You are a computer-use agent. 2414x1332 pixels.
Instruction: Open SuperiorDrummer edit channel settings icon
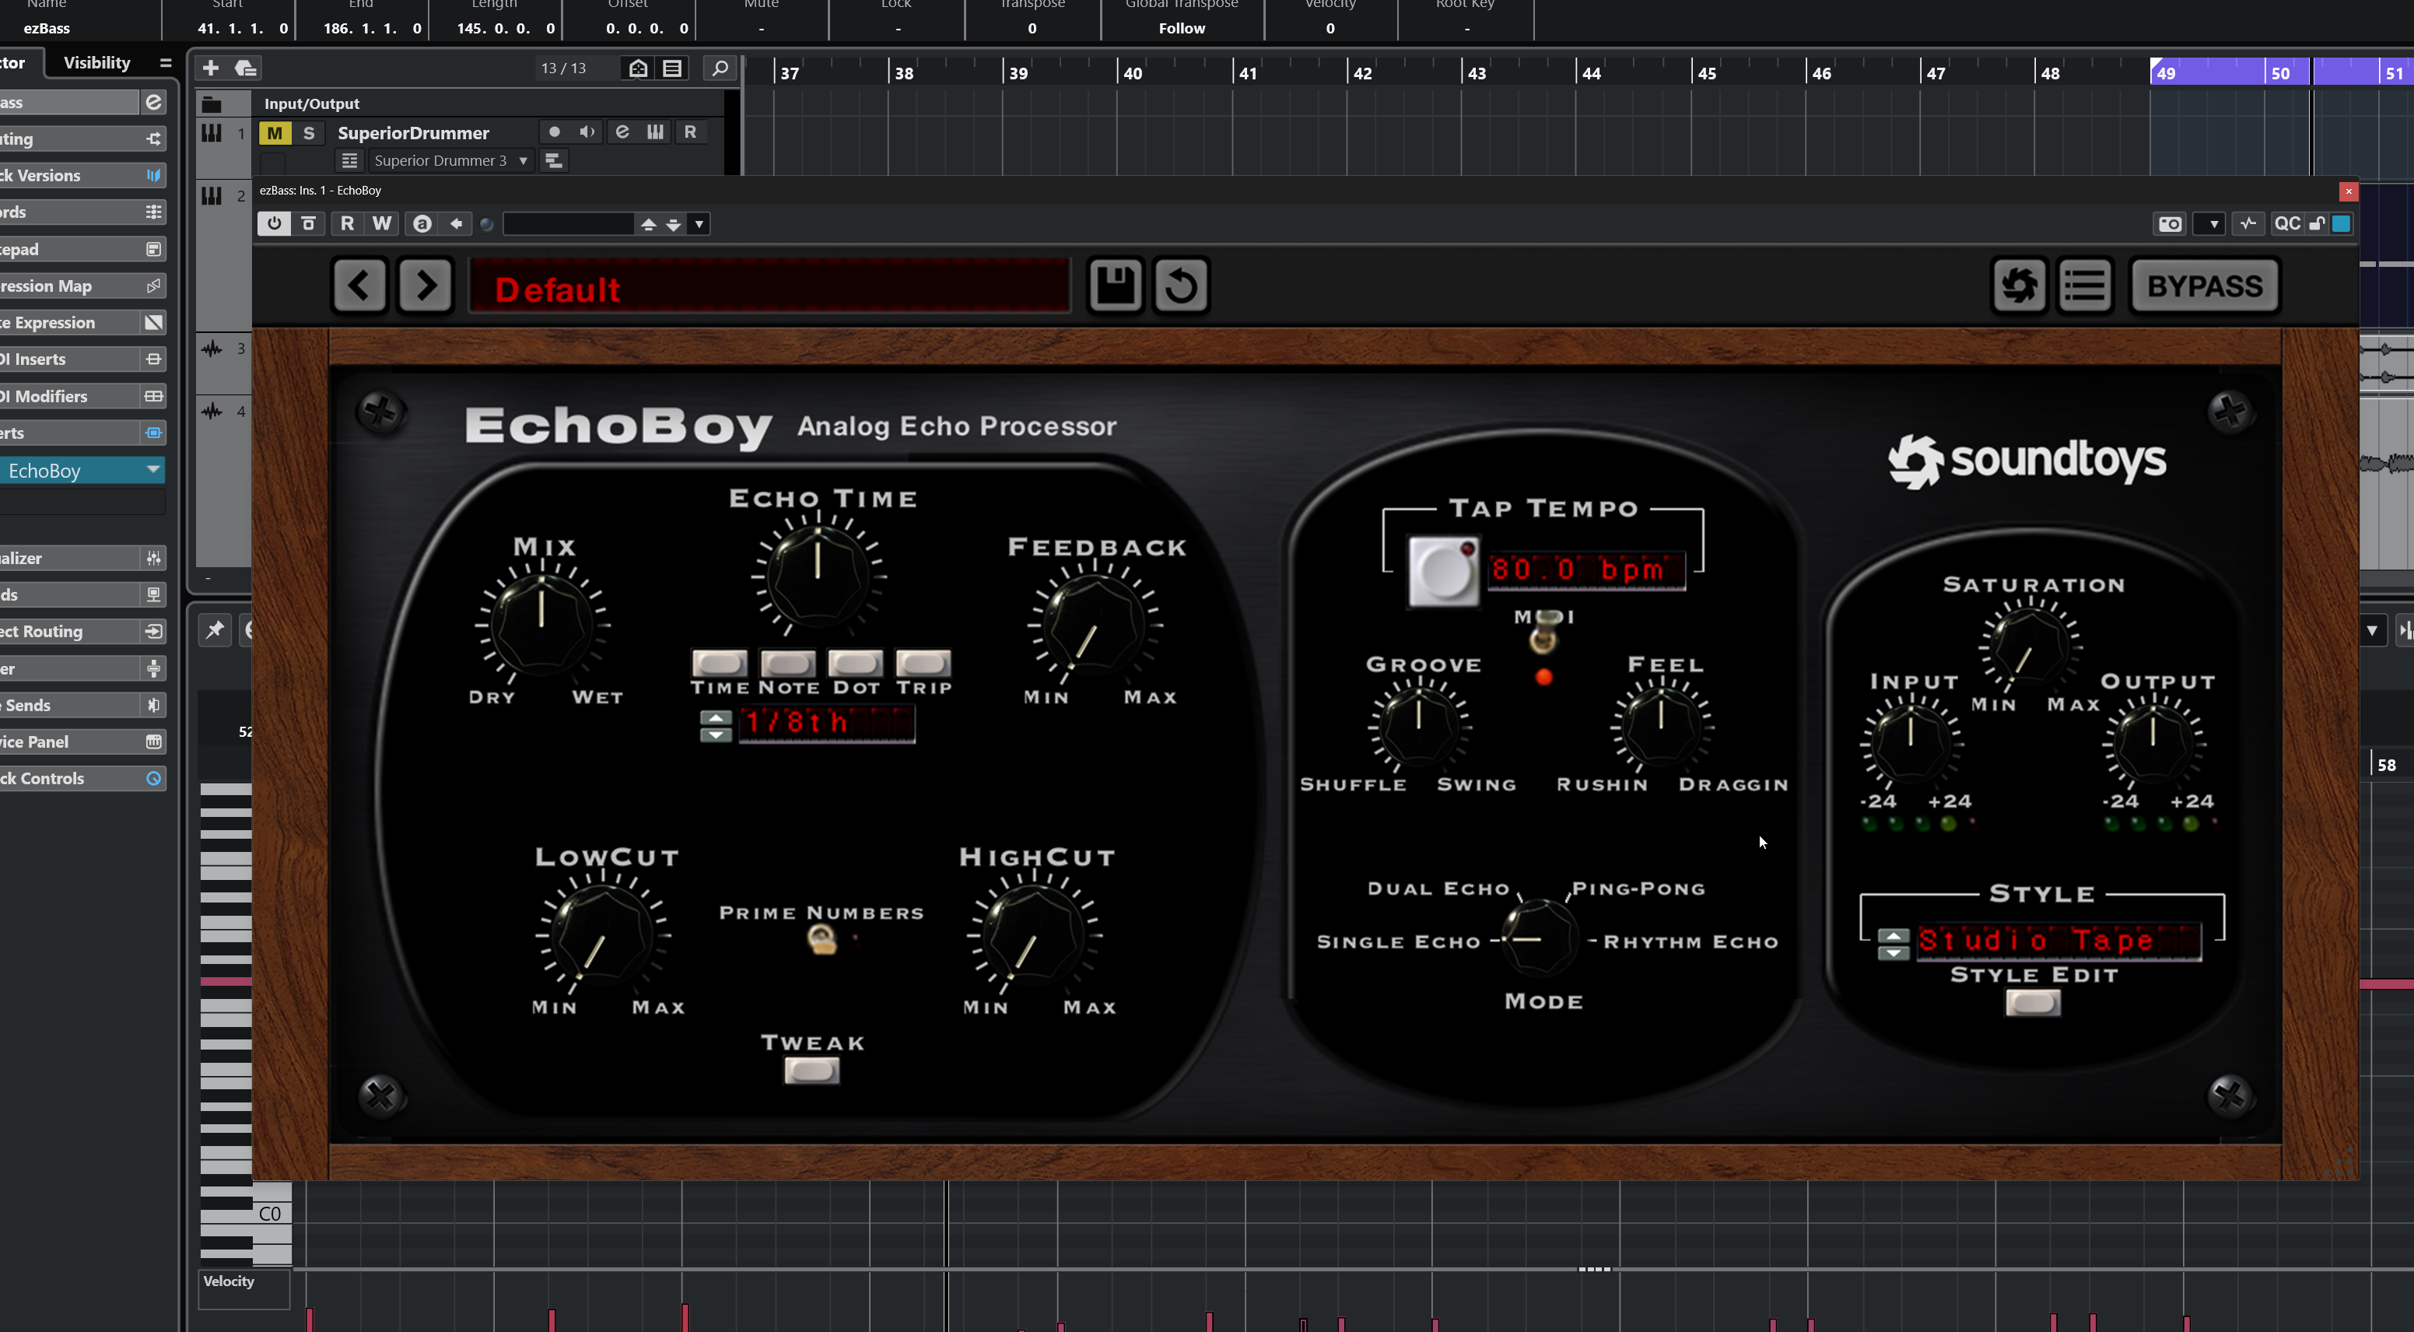point(622,132)
